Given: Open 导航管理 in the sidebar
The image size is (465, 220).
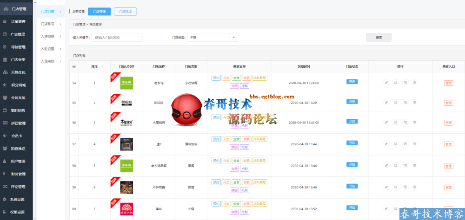Looking at the screenshot, I should tap(16, 47).
